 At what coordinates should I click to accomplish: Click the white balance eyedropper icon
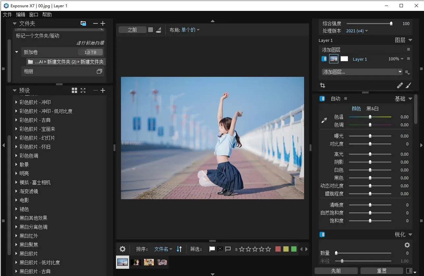(324, 121)
